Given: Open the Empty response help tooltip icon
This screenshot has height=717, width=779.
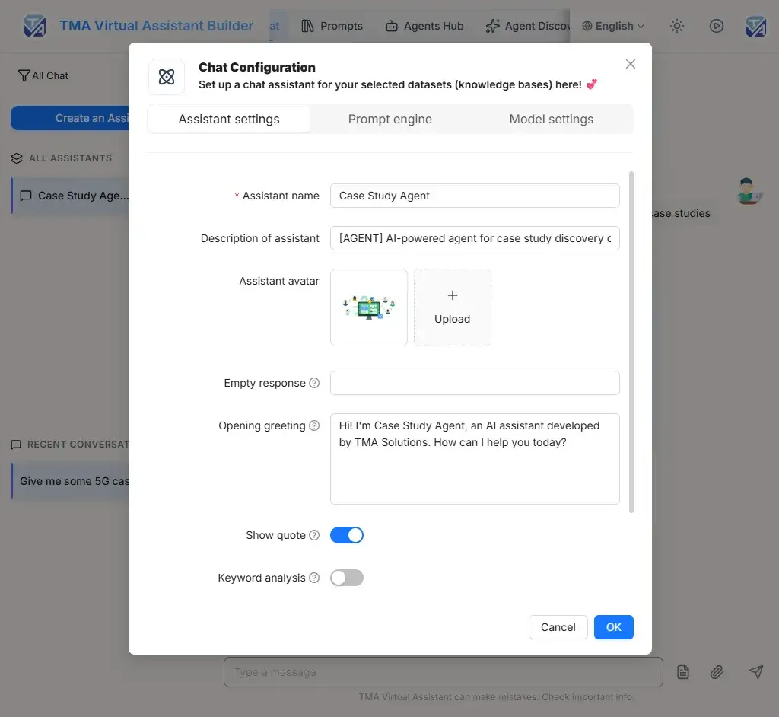Looking at the screenshot, I should tap(315, 383).
